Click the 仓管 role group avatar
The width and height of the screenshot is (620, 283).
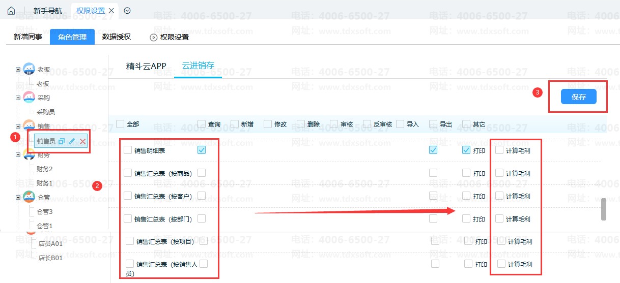[29, 197]
